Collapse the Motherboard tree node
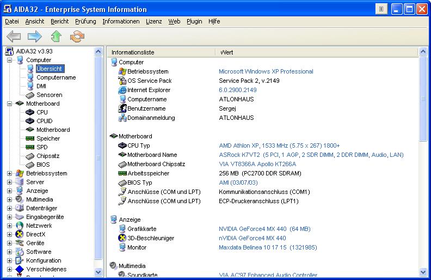This screenshot has height=280, width=431. click(x=9, y=104)
